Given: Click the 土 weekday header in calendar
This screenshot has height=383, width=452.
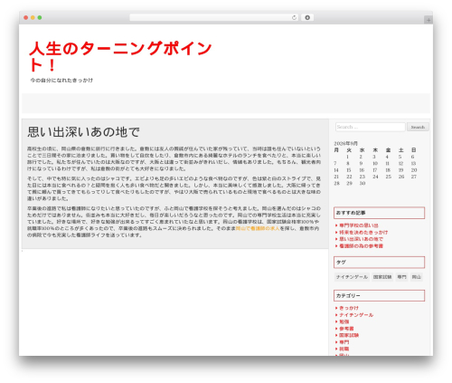Looking at the screenshot, I should pos(401,150).
